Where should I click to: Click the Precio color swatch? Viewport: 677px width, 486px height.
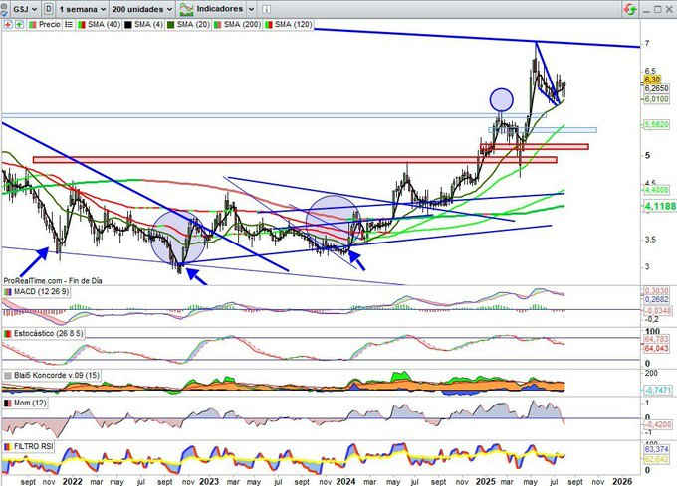point(33,25)
